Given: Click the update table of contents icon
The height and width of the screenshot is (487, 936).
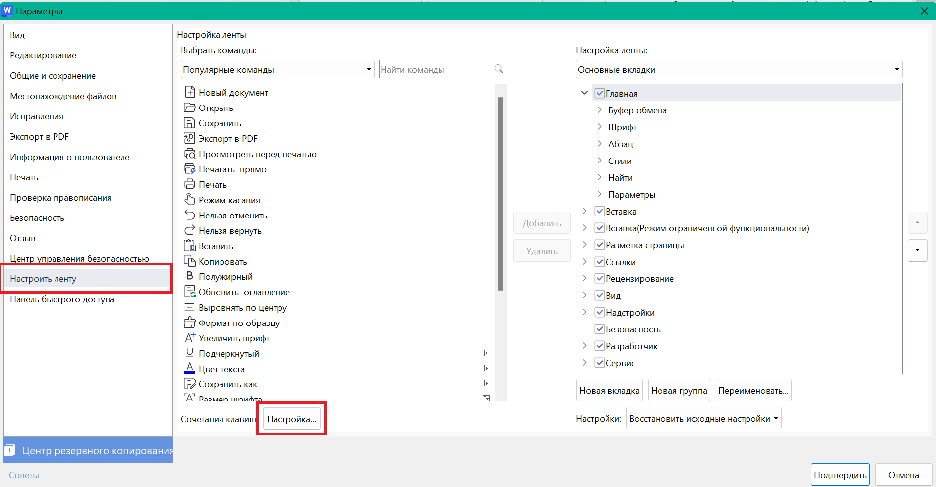Looking at the screenshot, I should (x=190, y=292).
